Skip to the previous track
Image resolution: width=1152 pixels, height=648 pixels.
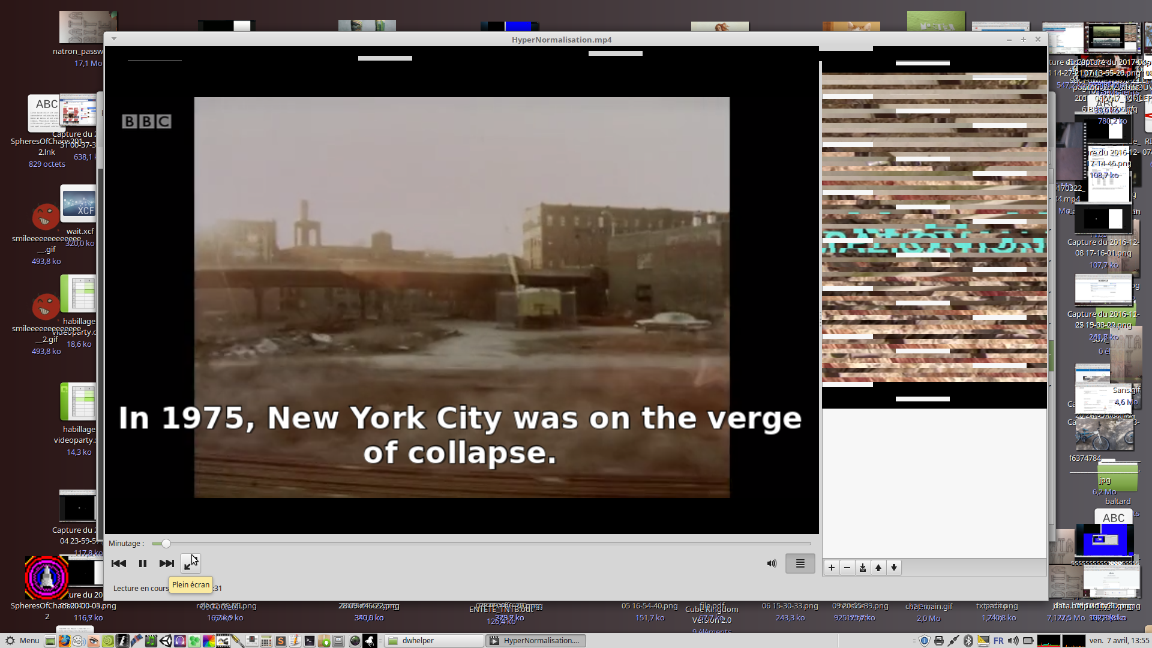pos(118,563)
